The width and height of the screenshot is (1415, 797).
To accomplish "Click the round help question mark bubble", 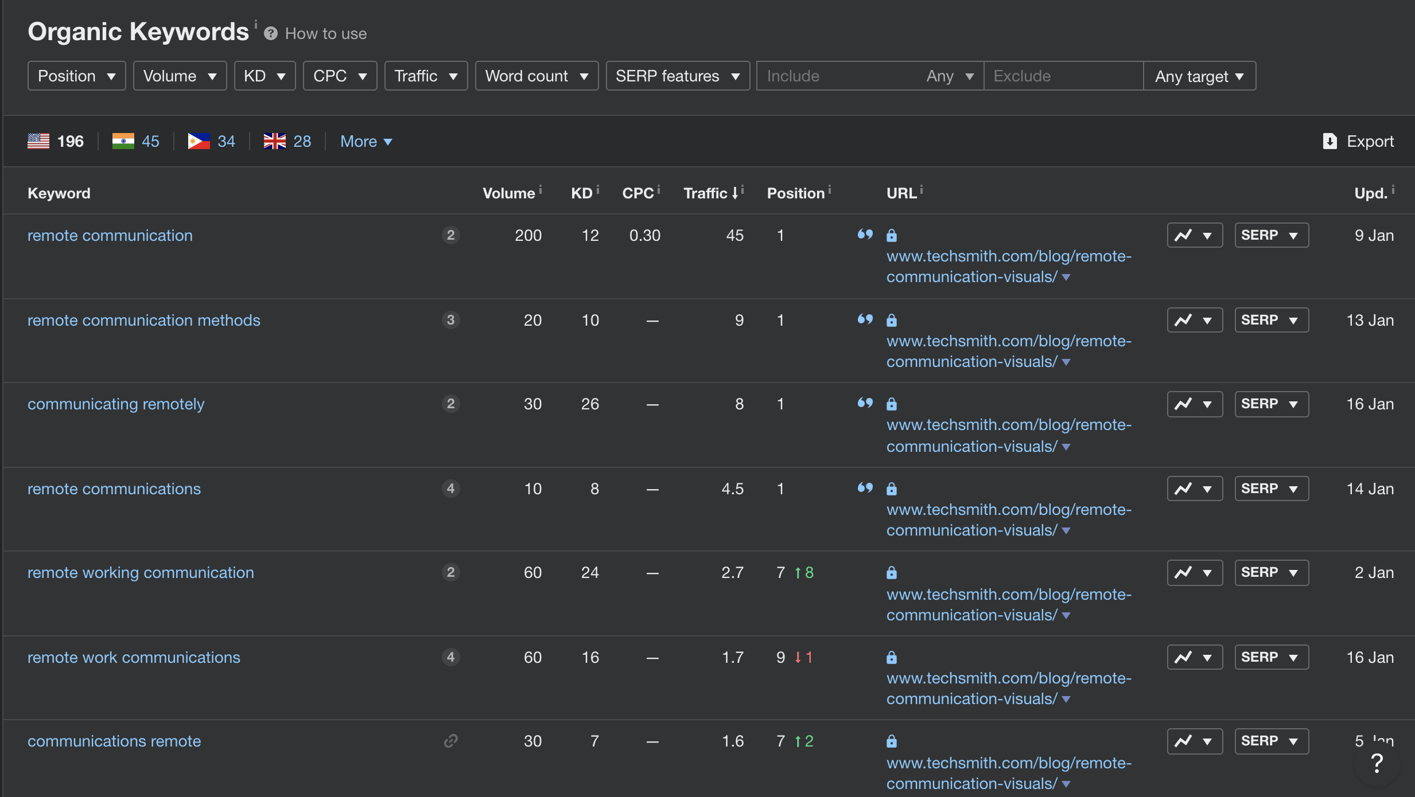I will point(1377,763).
